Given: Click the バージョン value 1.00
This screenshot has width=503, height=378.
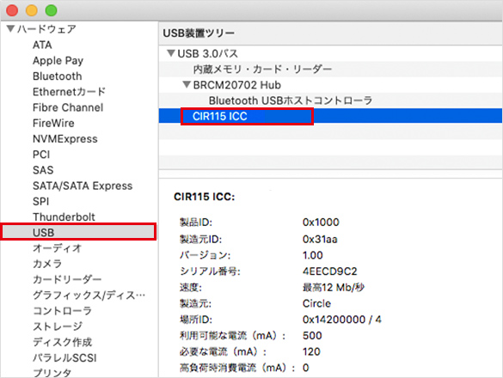Looking at the screenshot, I should 313,255.
